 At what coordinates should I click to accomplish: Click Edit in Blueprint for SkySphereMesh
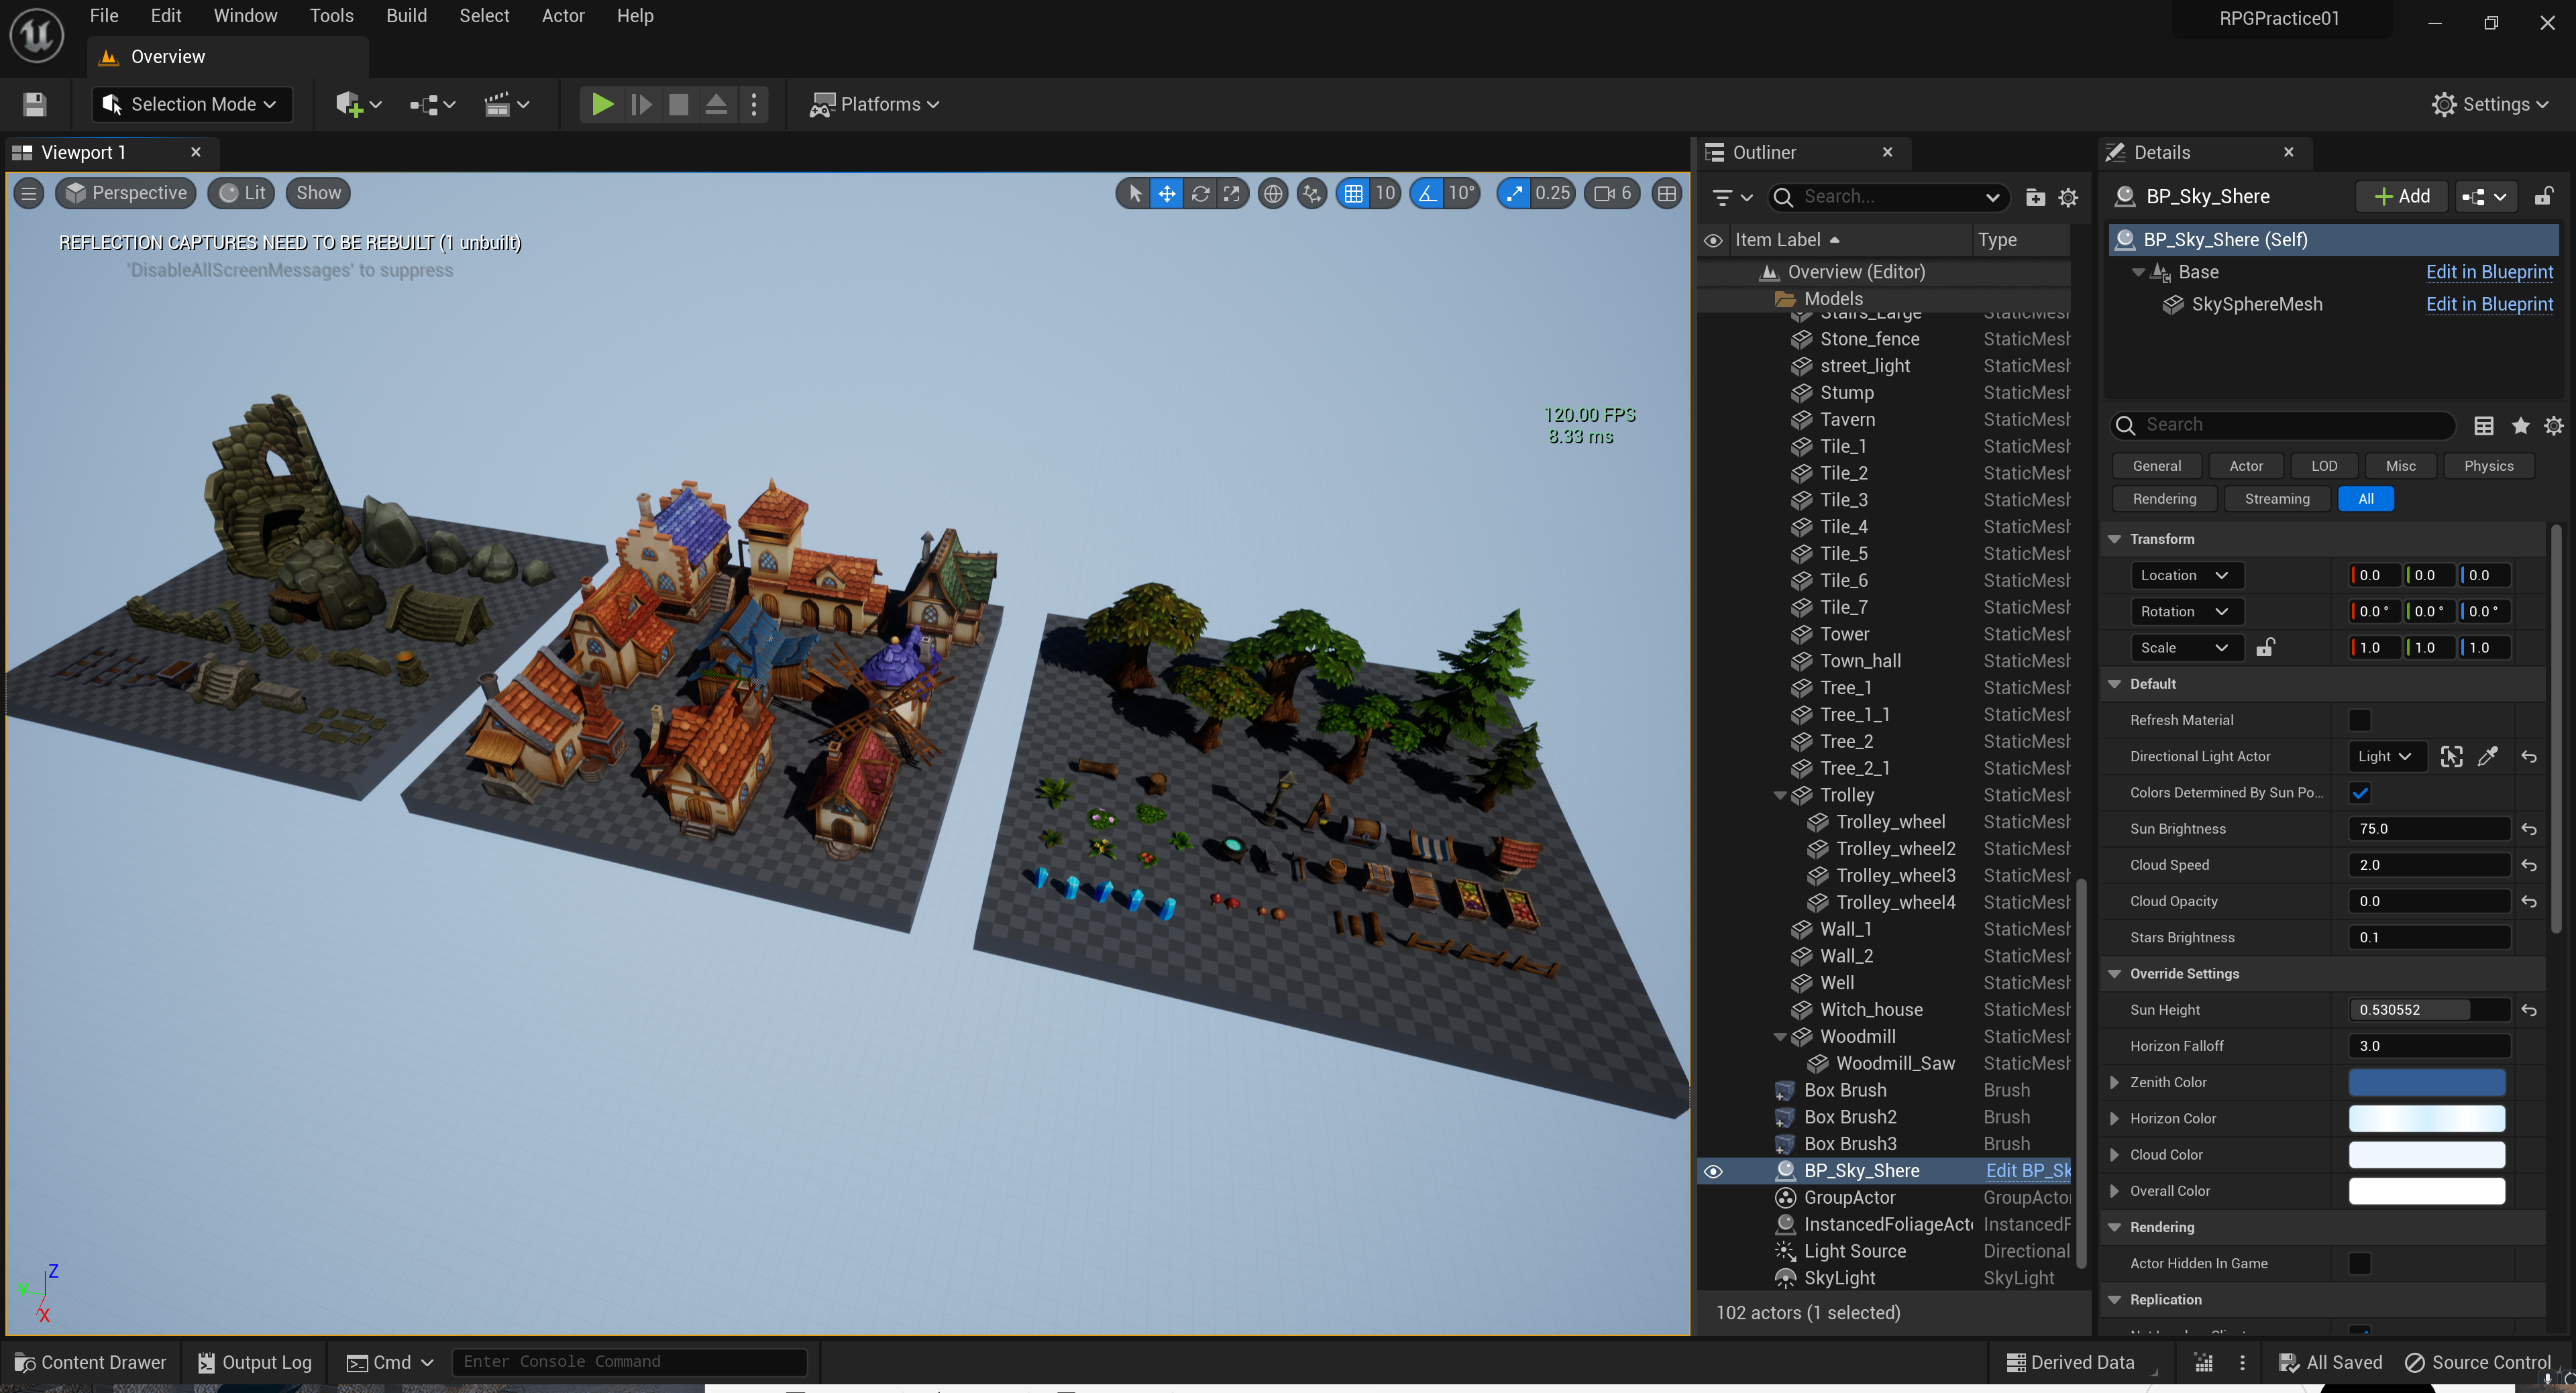pos(2489,304)
